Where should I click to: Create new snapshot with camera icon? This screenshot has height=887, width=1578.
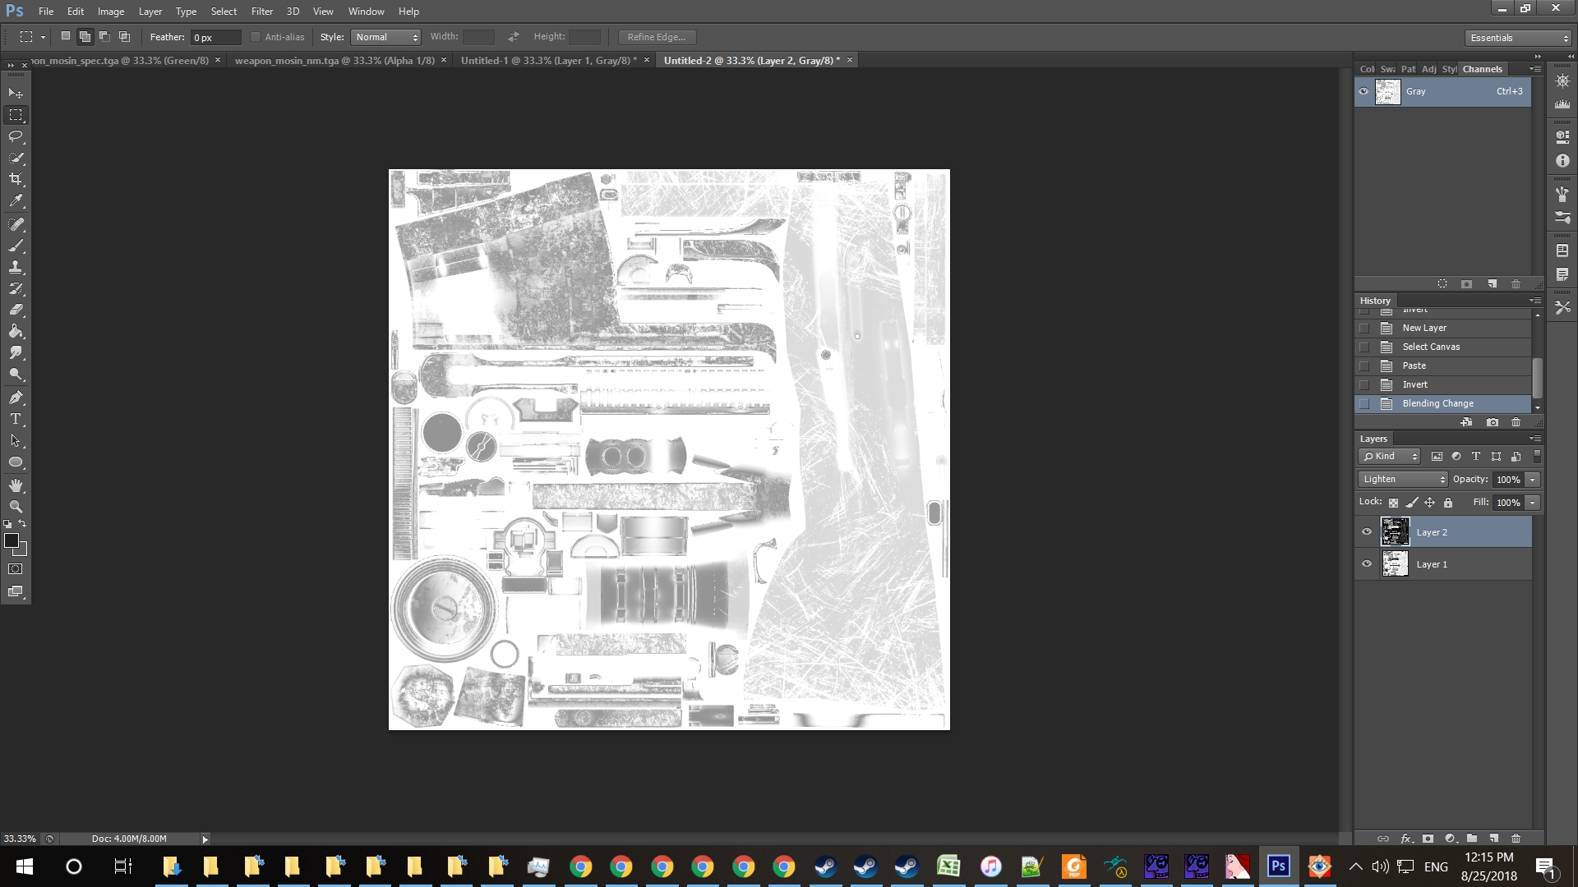(1493, 422)
